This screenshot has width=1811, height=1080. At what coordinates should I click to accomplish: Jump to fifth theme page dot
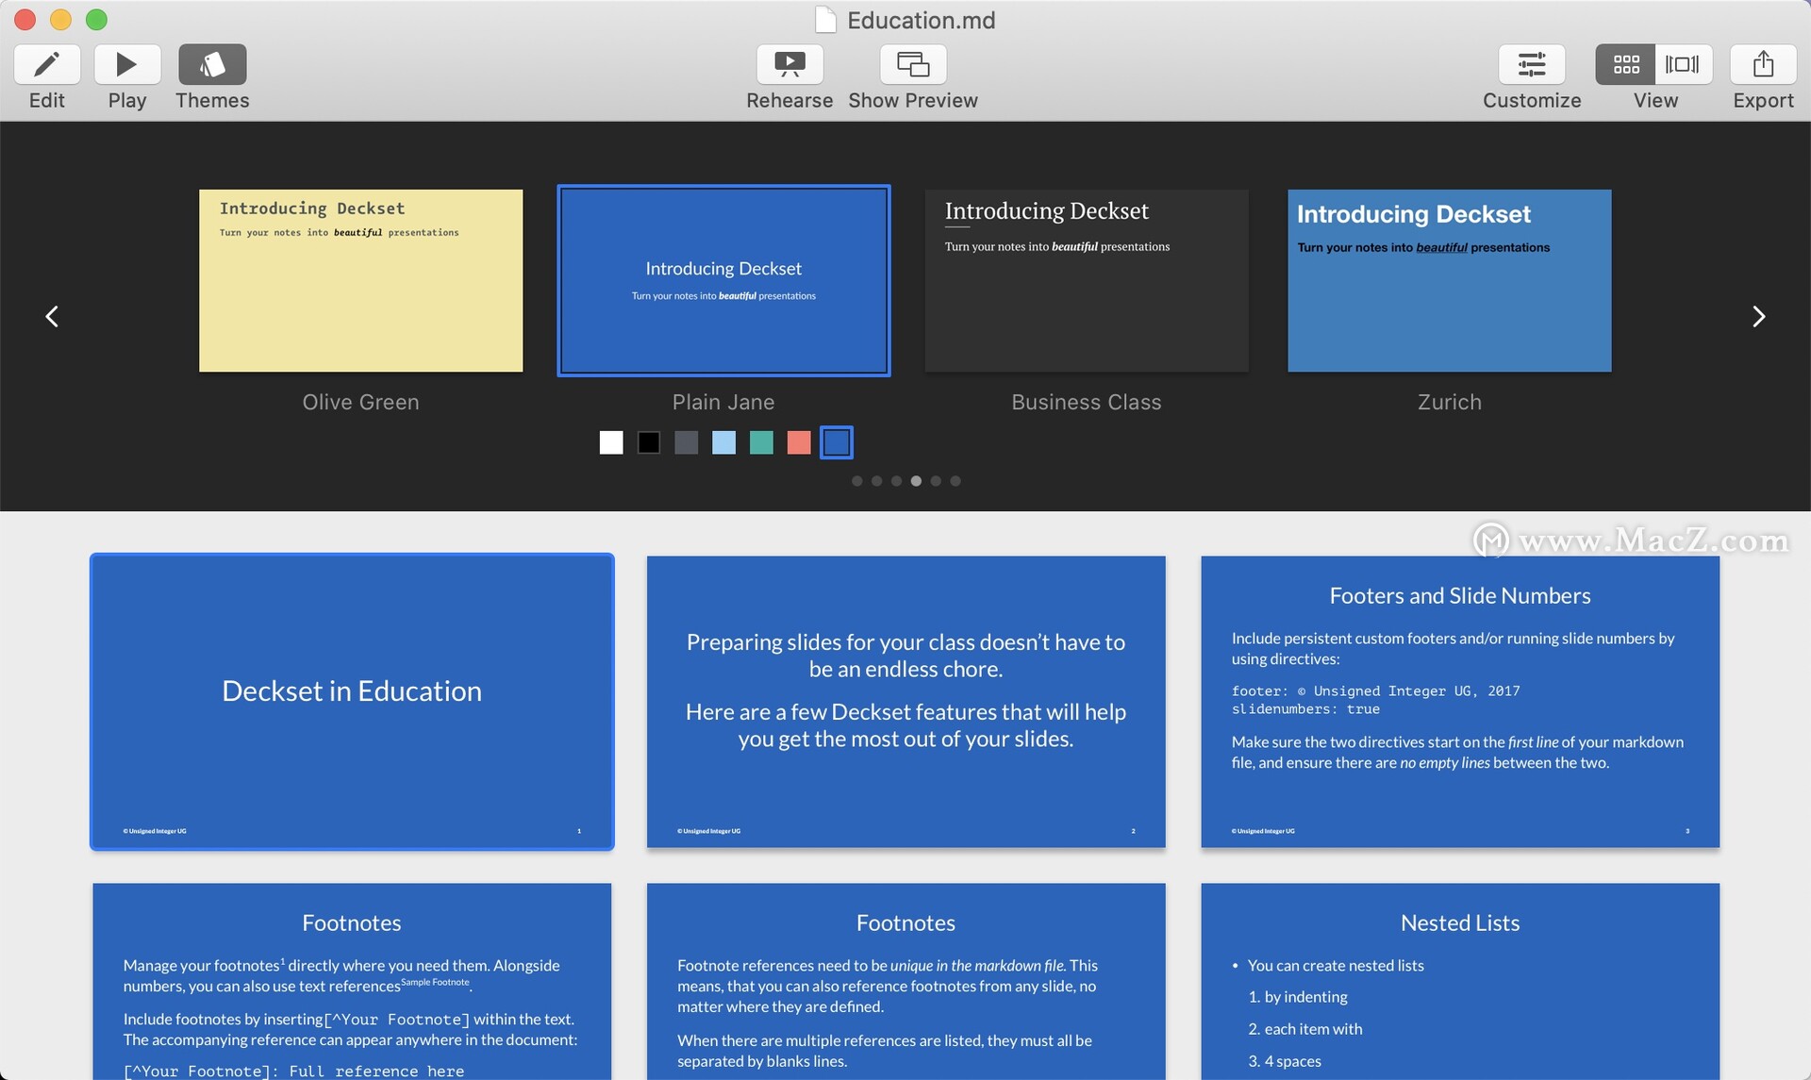point(936,481)
